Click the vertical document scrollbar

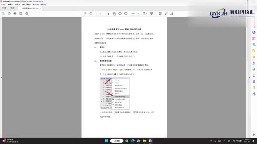(247, 43)
